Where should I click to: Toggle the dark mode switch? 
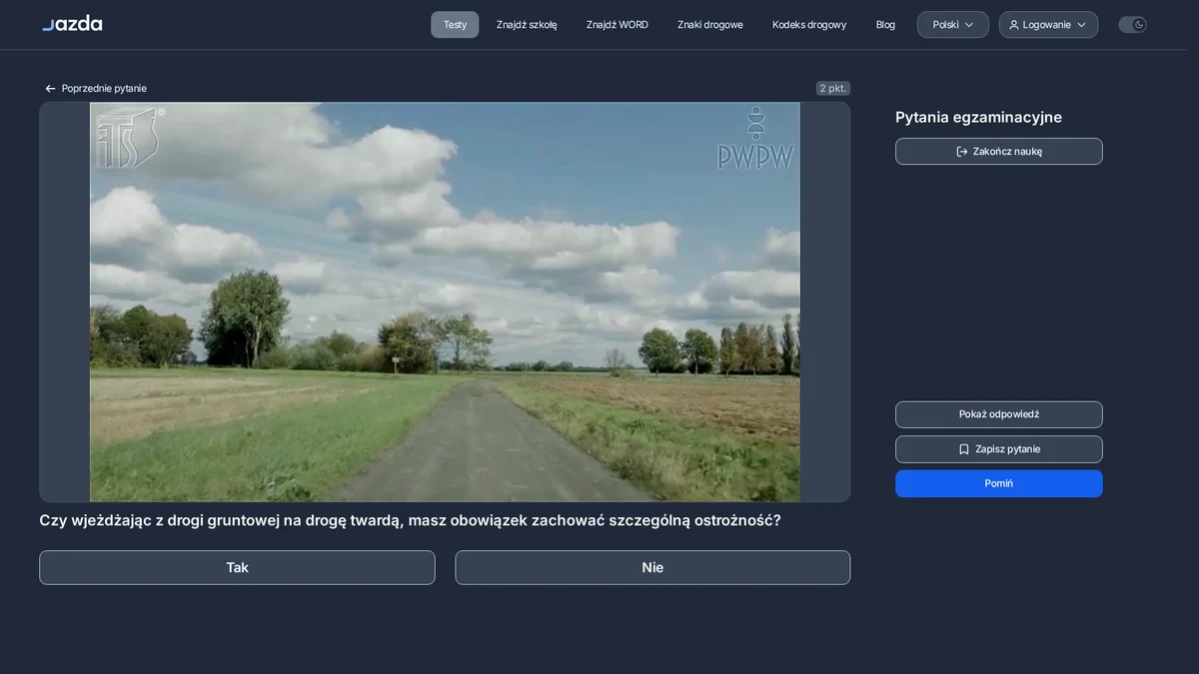coord(1132,25)
